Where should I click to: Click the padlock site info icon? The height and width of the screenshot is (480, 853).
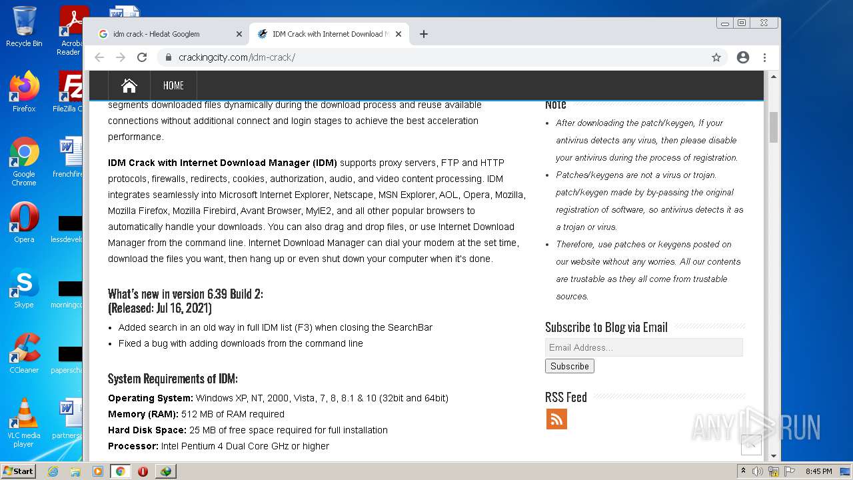[169, 57]
